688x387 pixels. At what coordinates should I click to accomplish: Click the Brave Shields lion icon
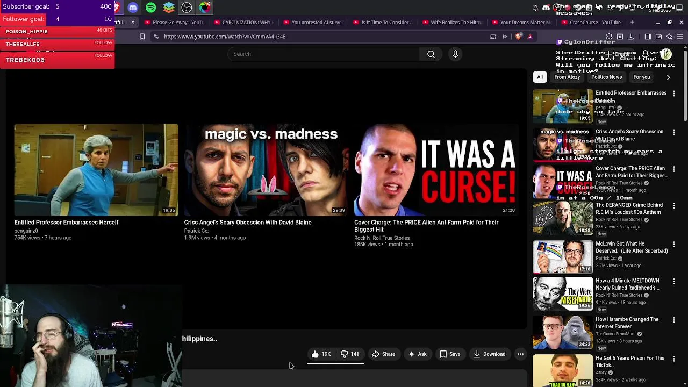point(518,37)
